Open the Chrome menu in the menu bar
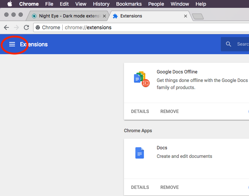Image resolution: width=249 pixels, height=196 pixels. click(x=29, y=4)
